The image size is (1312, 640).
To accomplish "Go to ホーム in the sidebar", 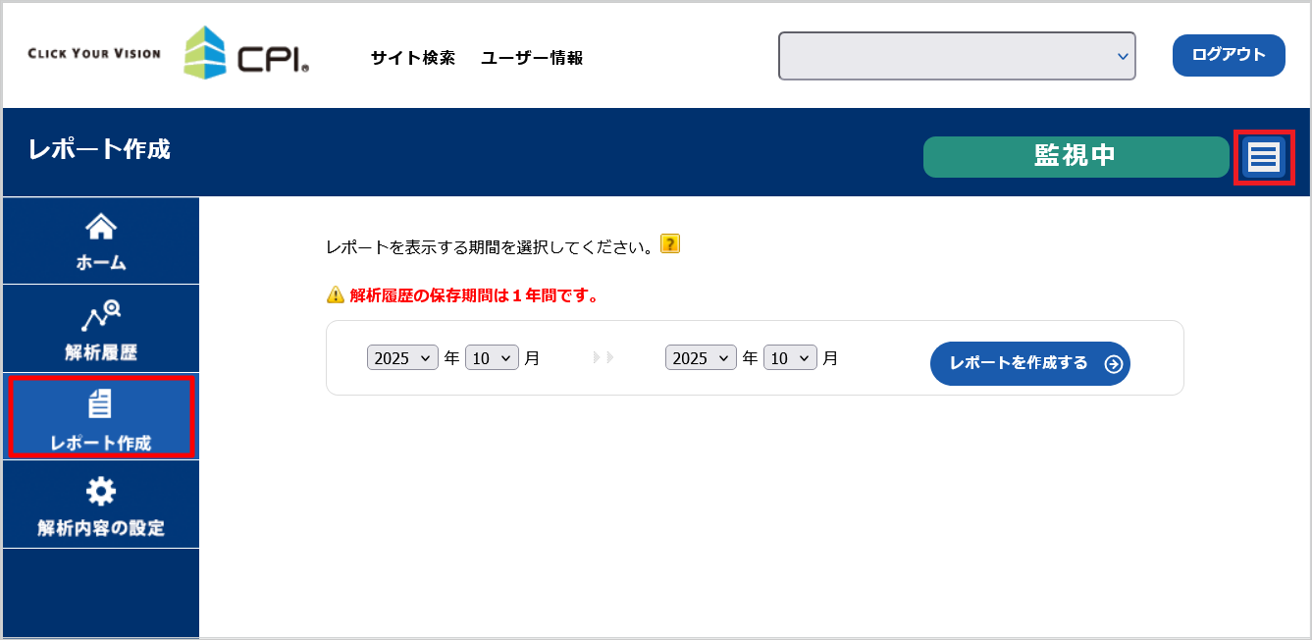I will (x=101, y=241).
